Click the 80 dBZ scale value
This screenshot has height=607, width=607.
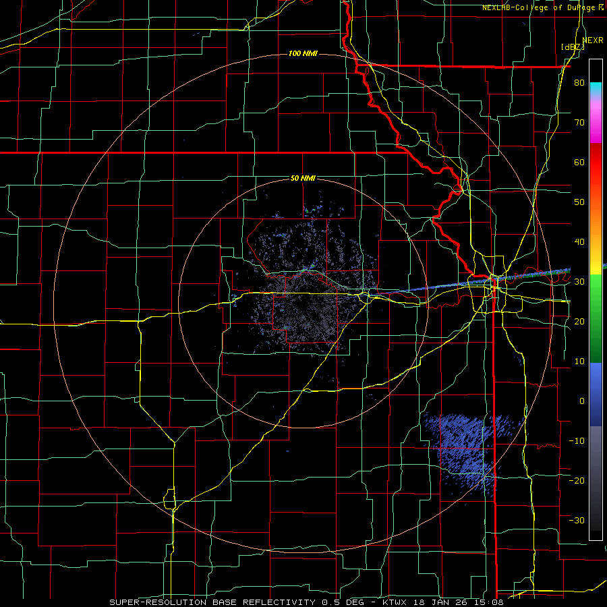(x=579, y=83)
